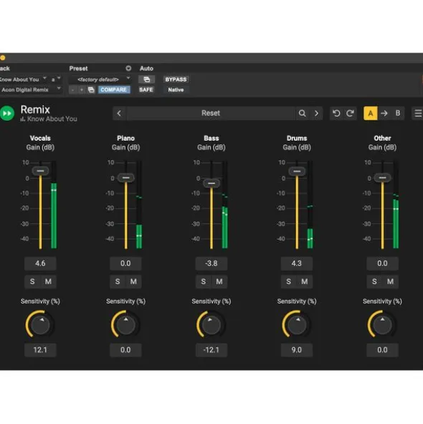Solo the Bass stem
The image size is (423, 424).
(204, 281)
